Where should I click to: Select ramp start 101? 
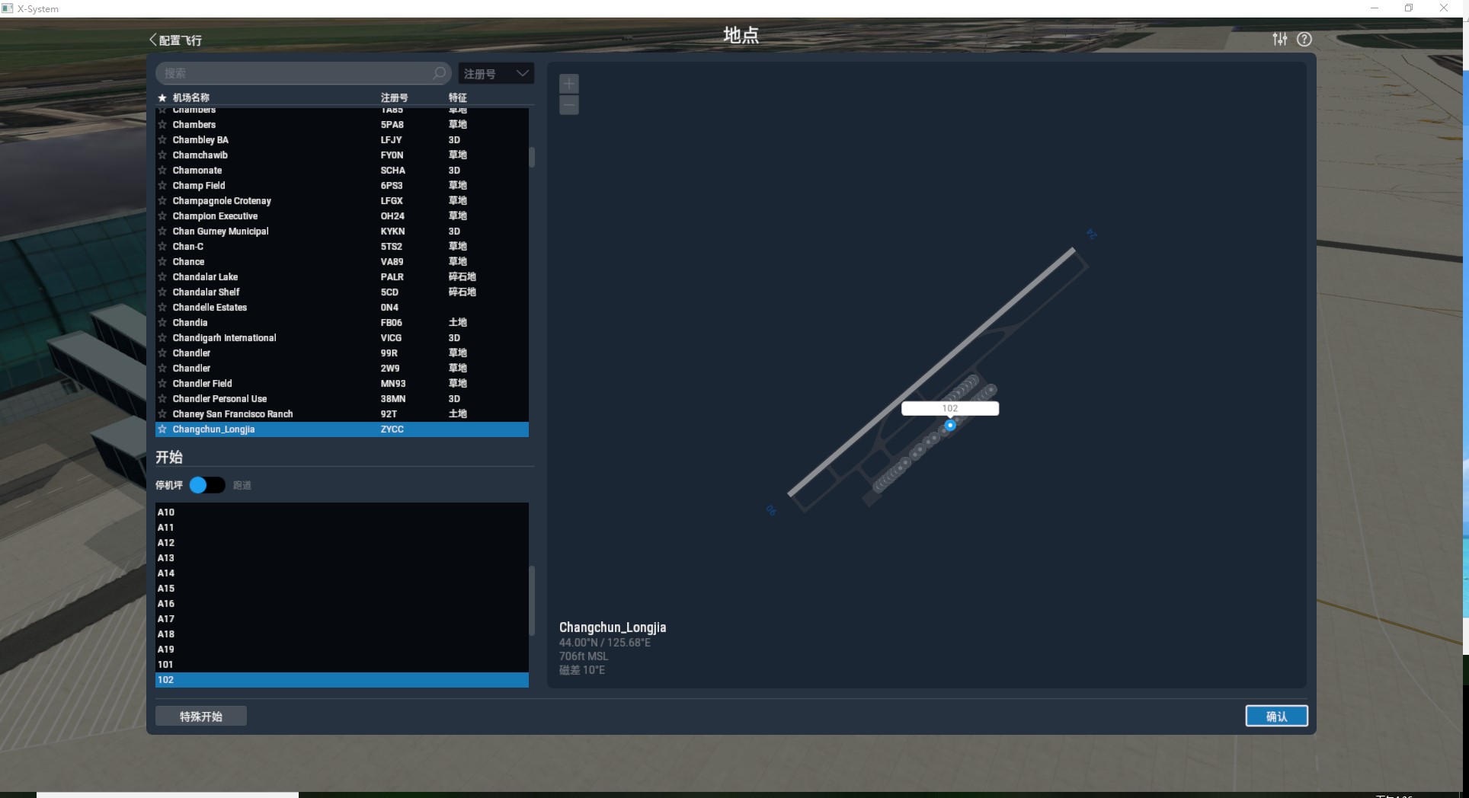pos(342,665)
